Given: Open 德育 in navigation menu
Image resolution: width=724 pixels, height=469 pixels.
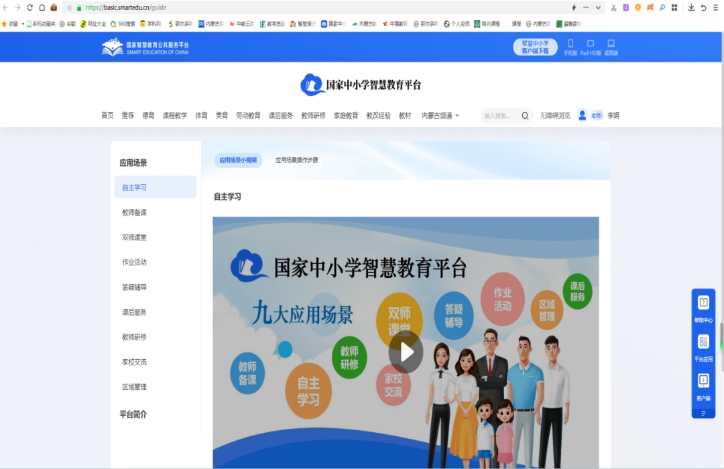Looking at the screenshot, I should point(148,115).
